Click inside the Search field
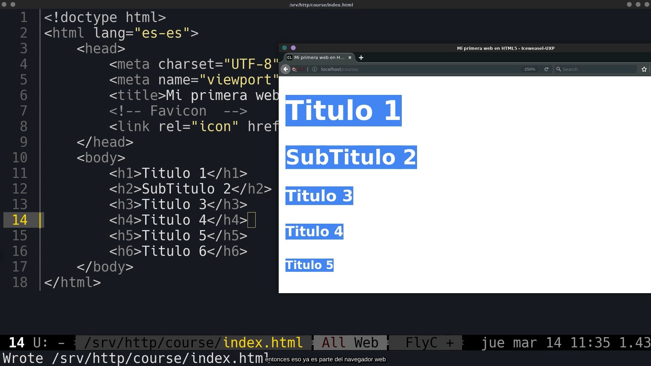 coord(597,69)
